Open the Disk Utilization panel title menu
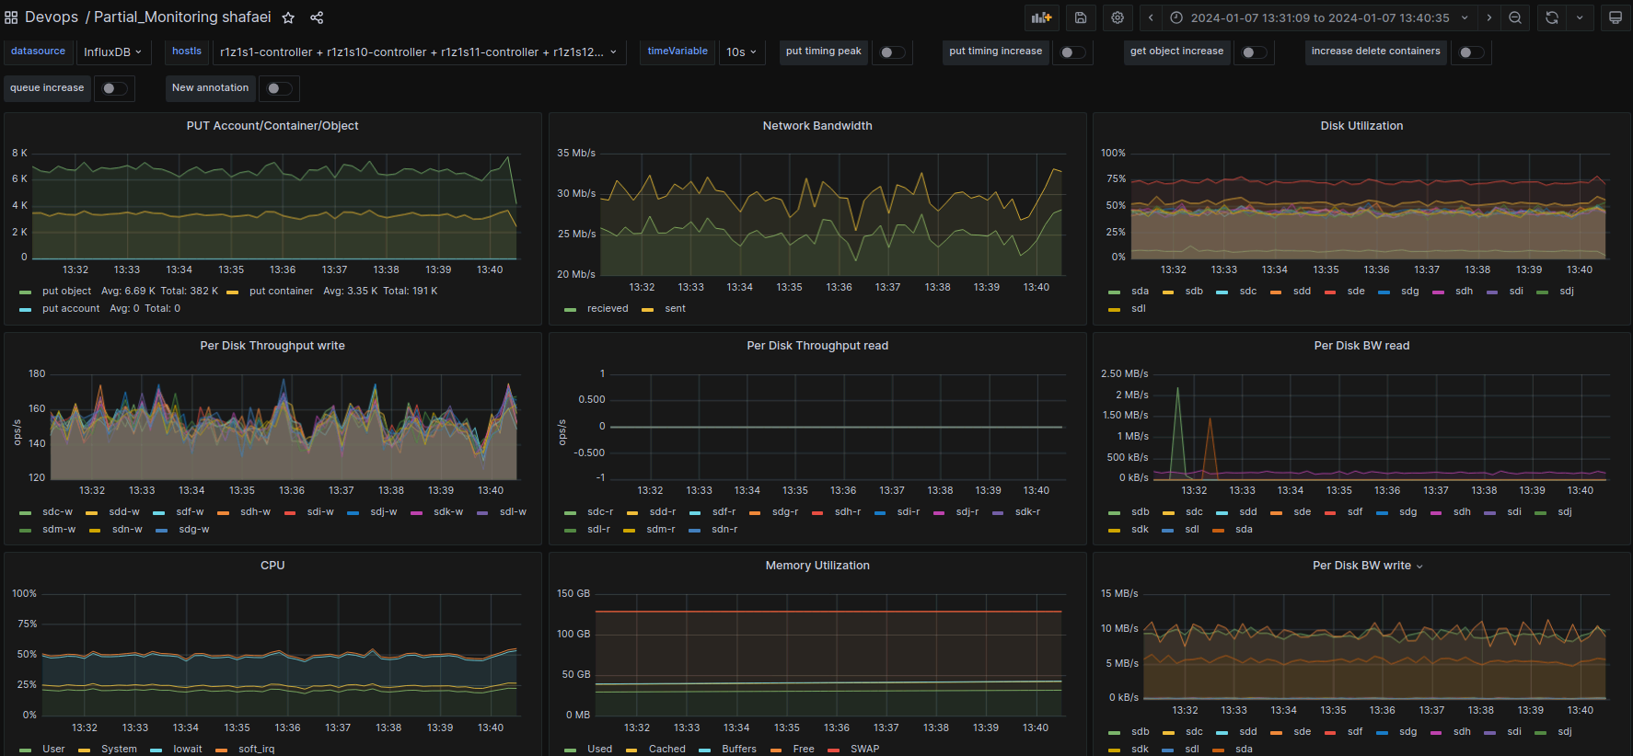This screenshot has height=756, width=1633. click(1361, 126)
